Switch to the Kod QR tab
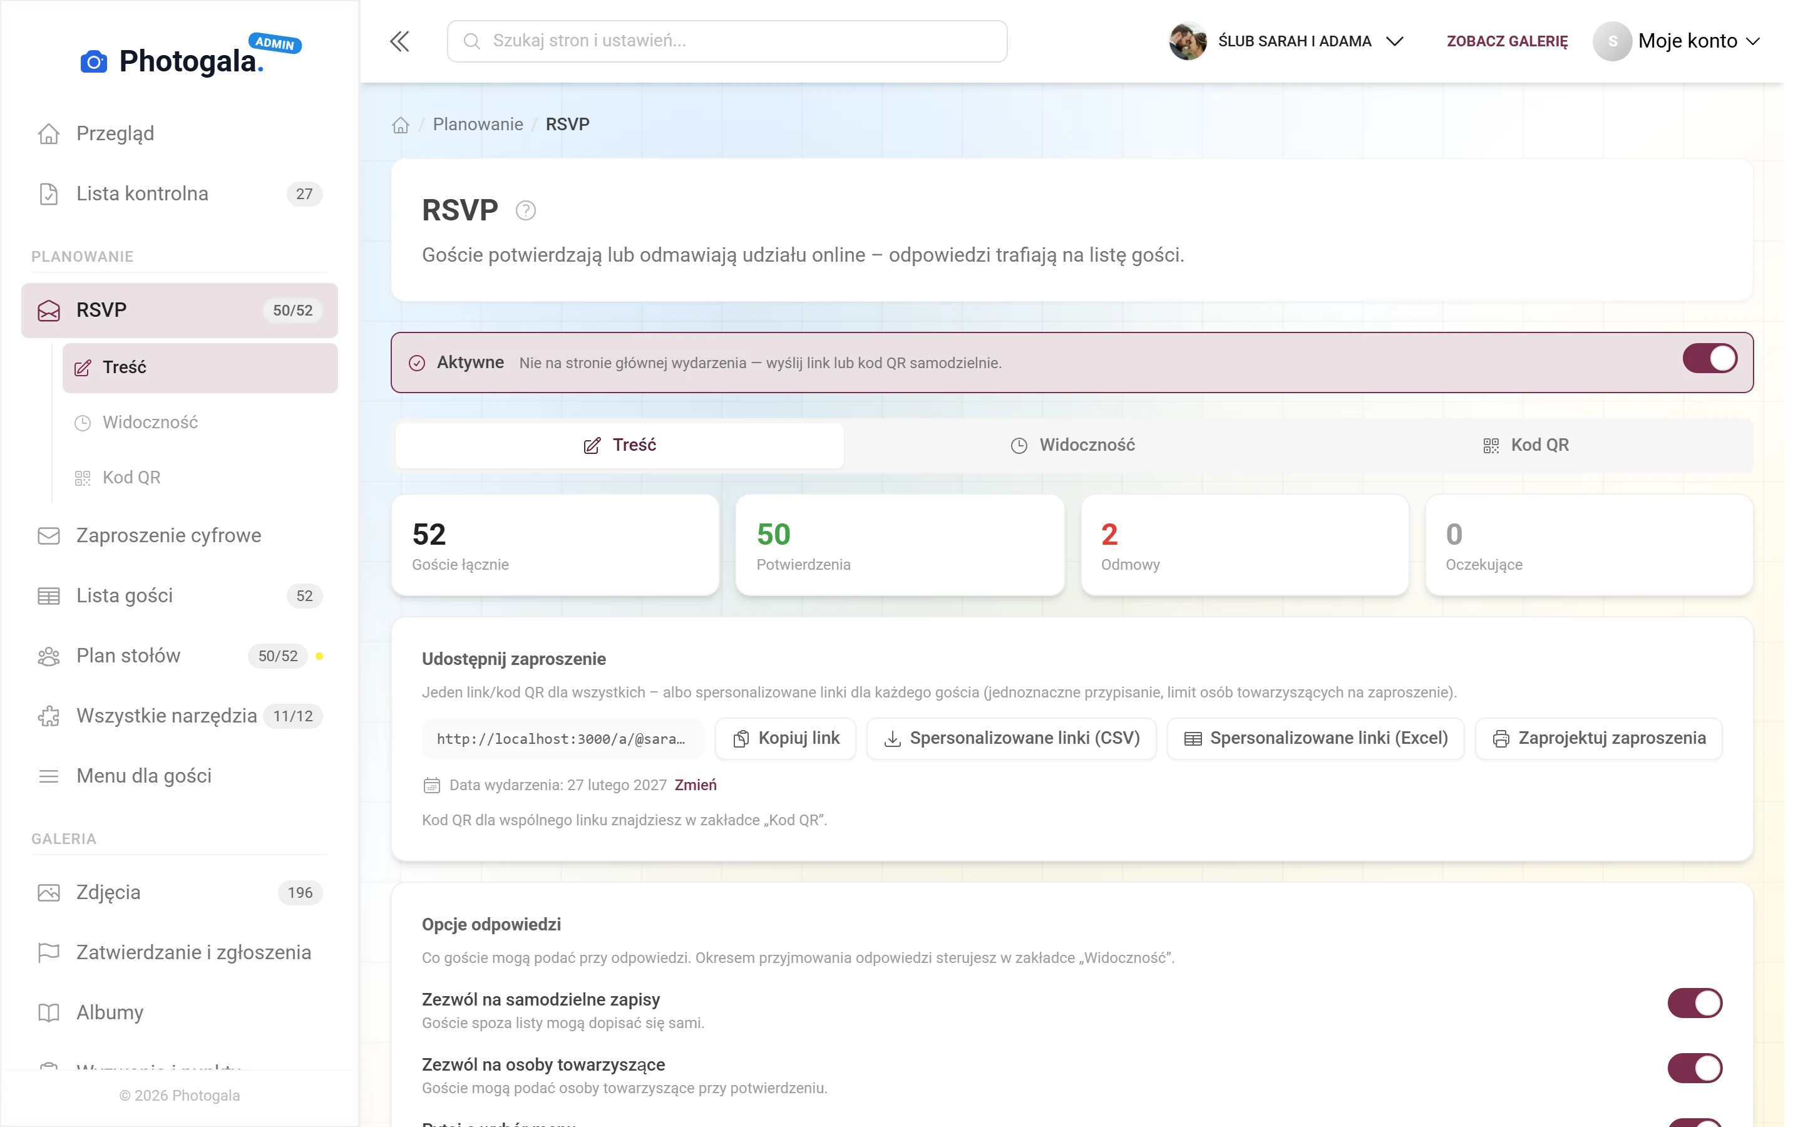The image size is (1803, 1127). [1525, 445]
